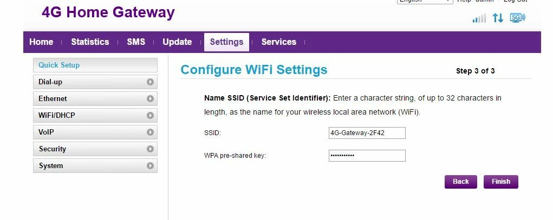The image size is (553, 220).
Task: Select Quick Setup in the sidebar
Action: tap(95, 65)
